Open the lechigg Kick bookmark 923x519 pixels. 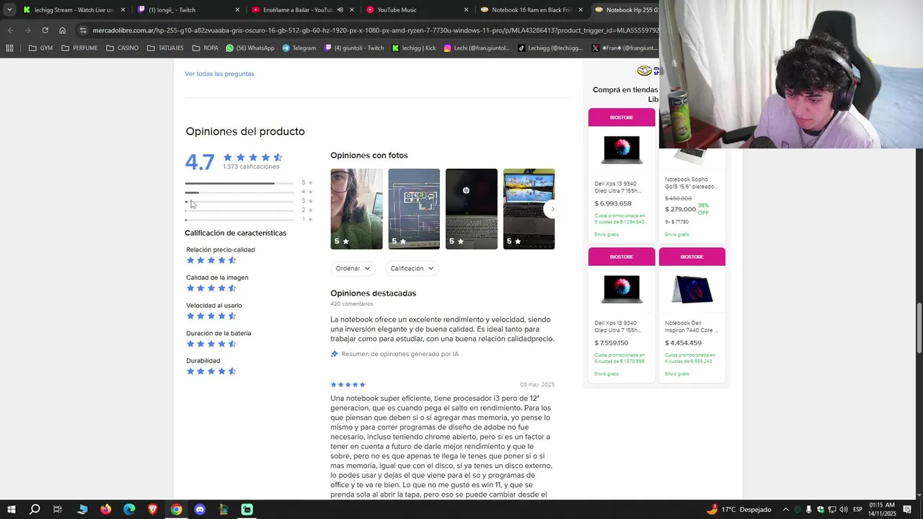pyautogui.click(x=414, y=48)
